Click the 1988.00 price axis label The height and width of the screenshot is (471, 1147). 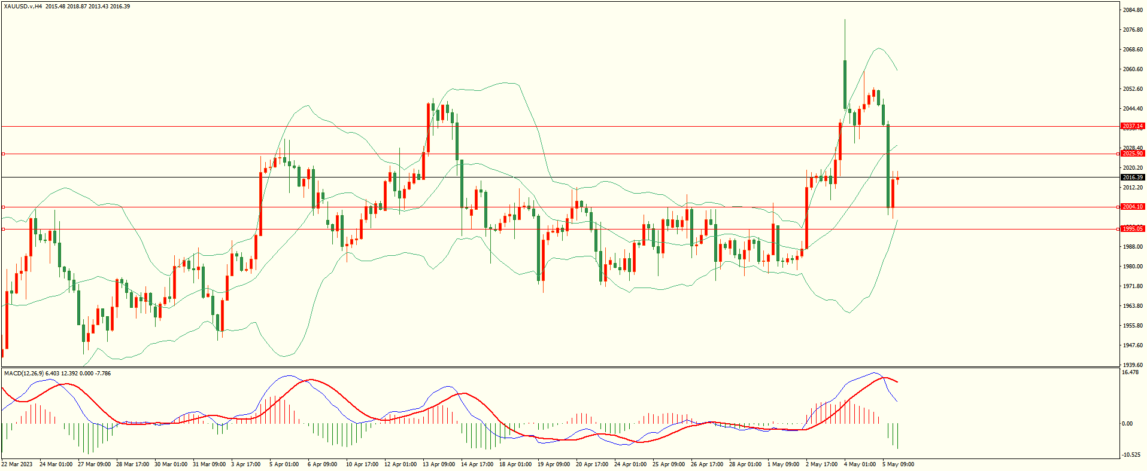pos(1133,247)
